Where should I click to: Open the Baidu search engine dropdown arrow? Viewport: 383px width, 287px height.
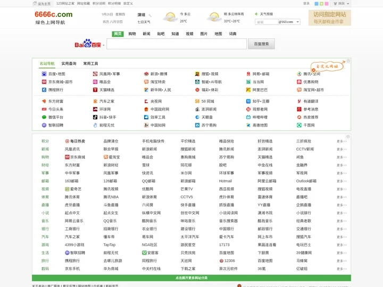click(104, 45)
